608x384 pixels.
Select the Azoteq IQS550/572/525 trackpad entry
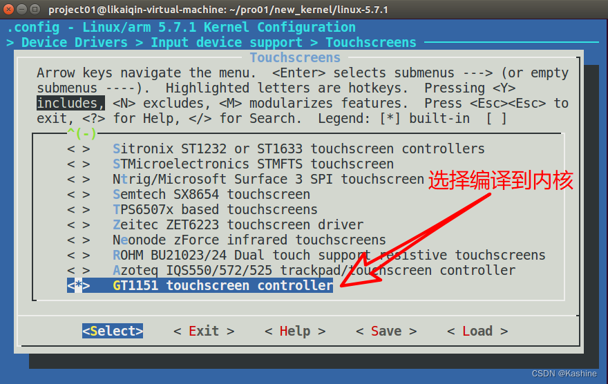[313, 271]
